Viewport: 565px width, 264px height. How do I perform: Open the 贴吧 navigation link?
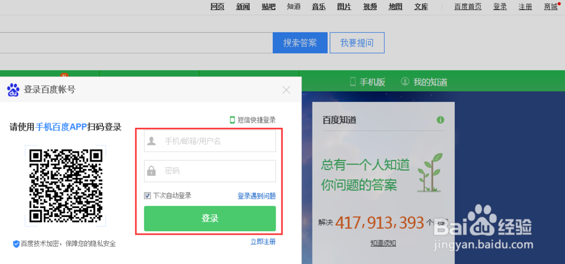pos(269,6)
